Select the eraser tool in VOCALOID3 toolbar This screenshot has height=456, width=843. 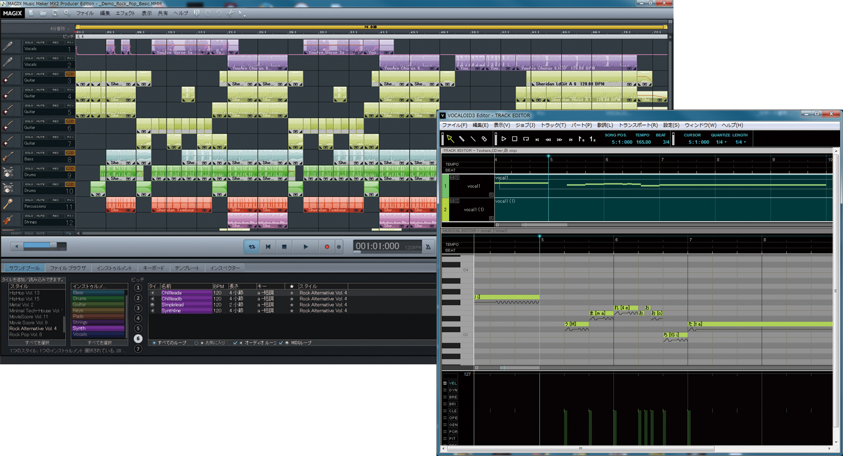(484, 139)
